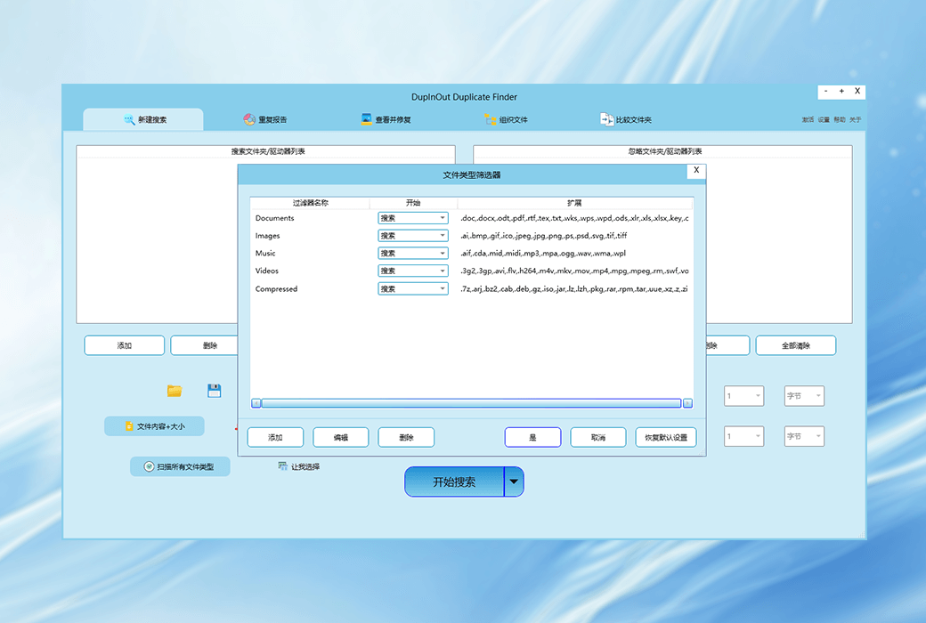
Task: Click the 新建搜索 magnifier icon
Action: point(129,119)
